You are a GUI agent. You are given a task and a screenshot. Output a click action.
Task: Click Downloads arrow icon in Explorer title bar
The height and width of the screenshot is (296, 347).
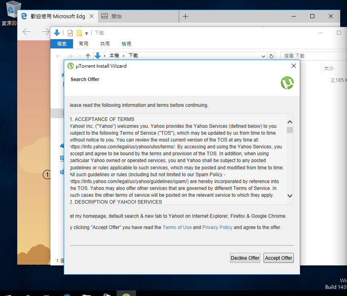[57, 33]
